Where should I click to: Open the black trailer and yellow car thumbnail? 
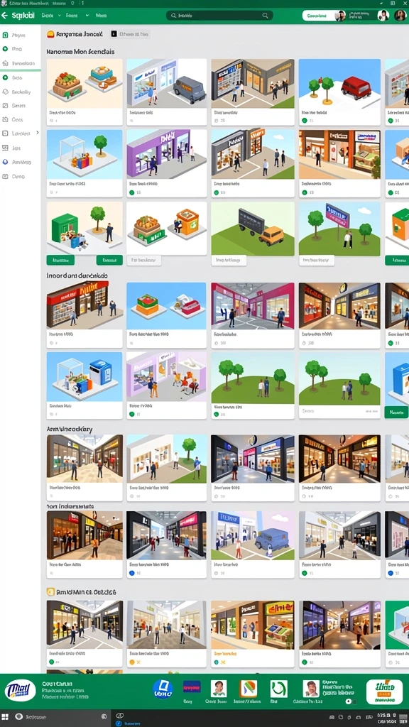(253, 229)
